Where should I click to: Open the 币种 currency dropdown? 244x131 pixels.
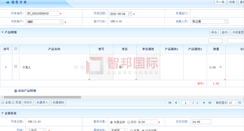37,130
